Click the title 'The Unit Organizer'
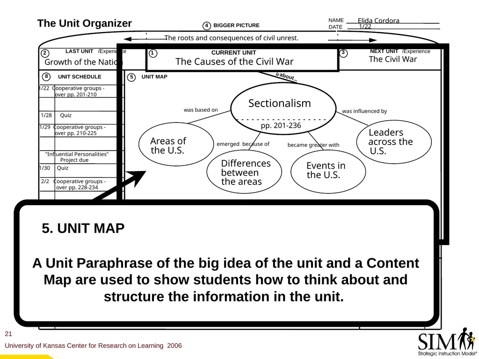This screenshot has height=359, width=479. [x=85, y=23]
